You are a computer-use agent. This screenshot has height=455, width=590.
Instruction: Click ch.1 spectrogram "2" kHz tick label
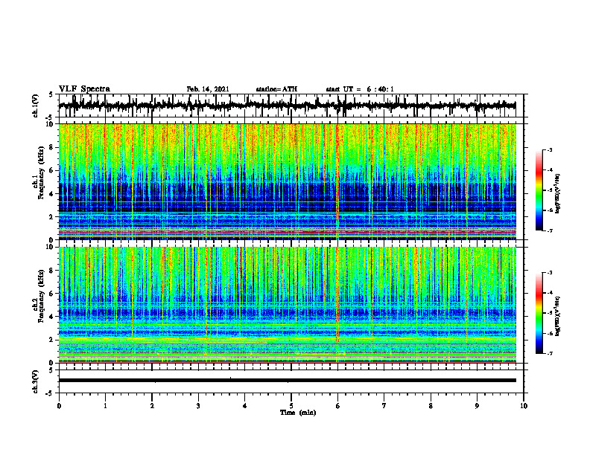click(51, 217)
